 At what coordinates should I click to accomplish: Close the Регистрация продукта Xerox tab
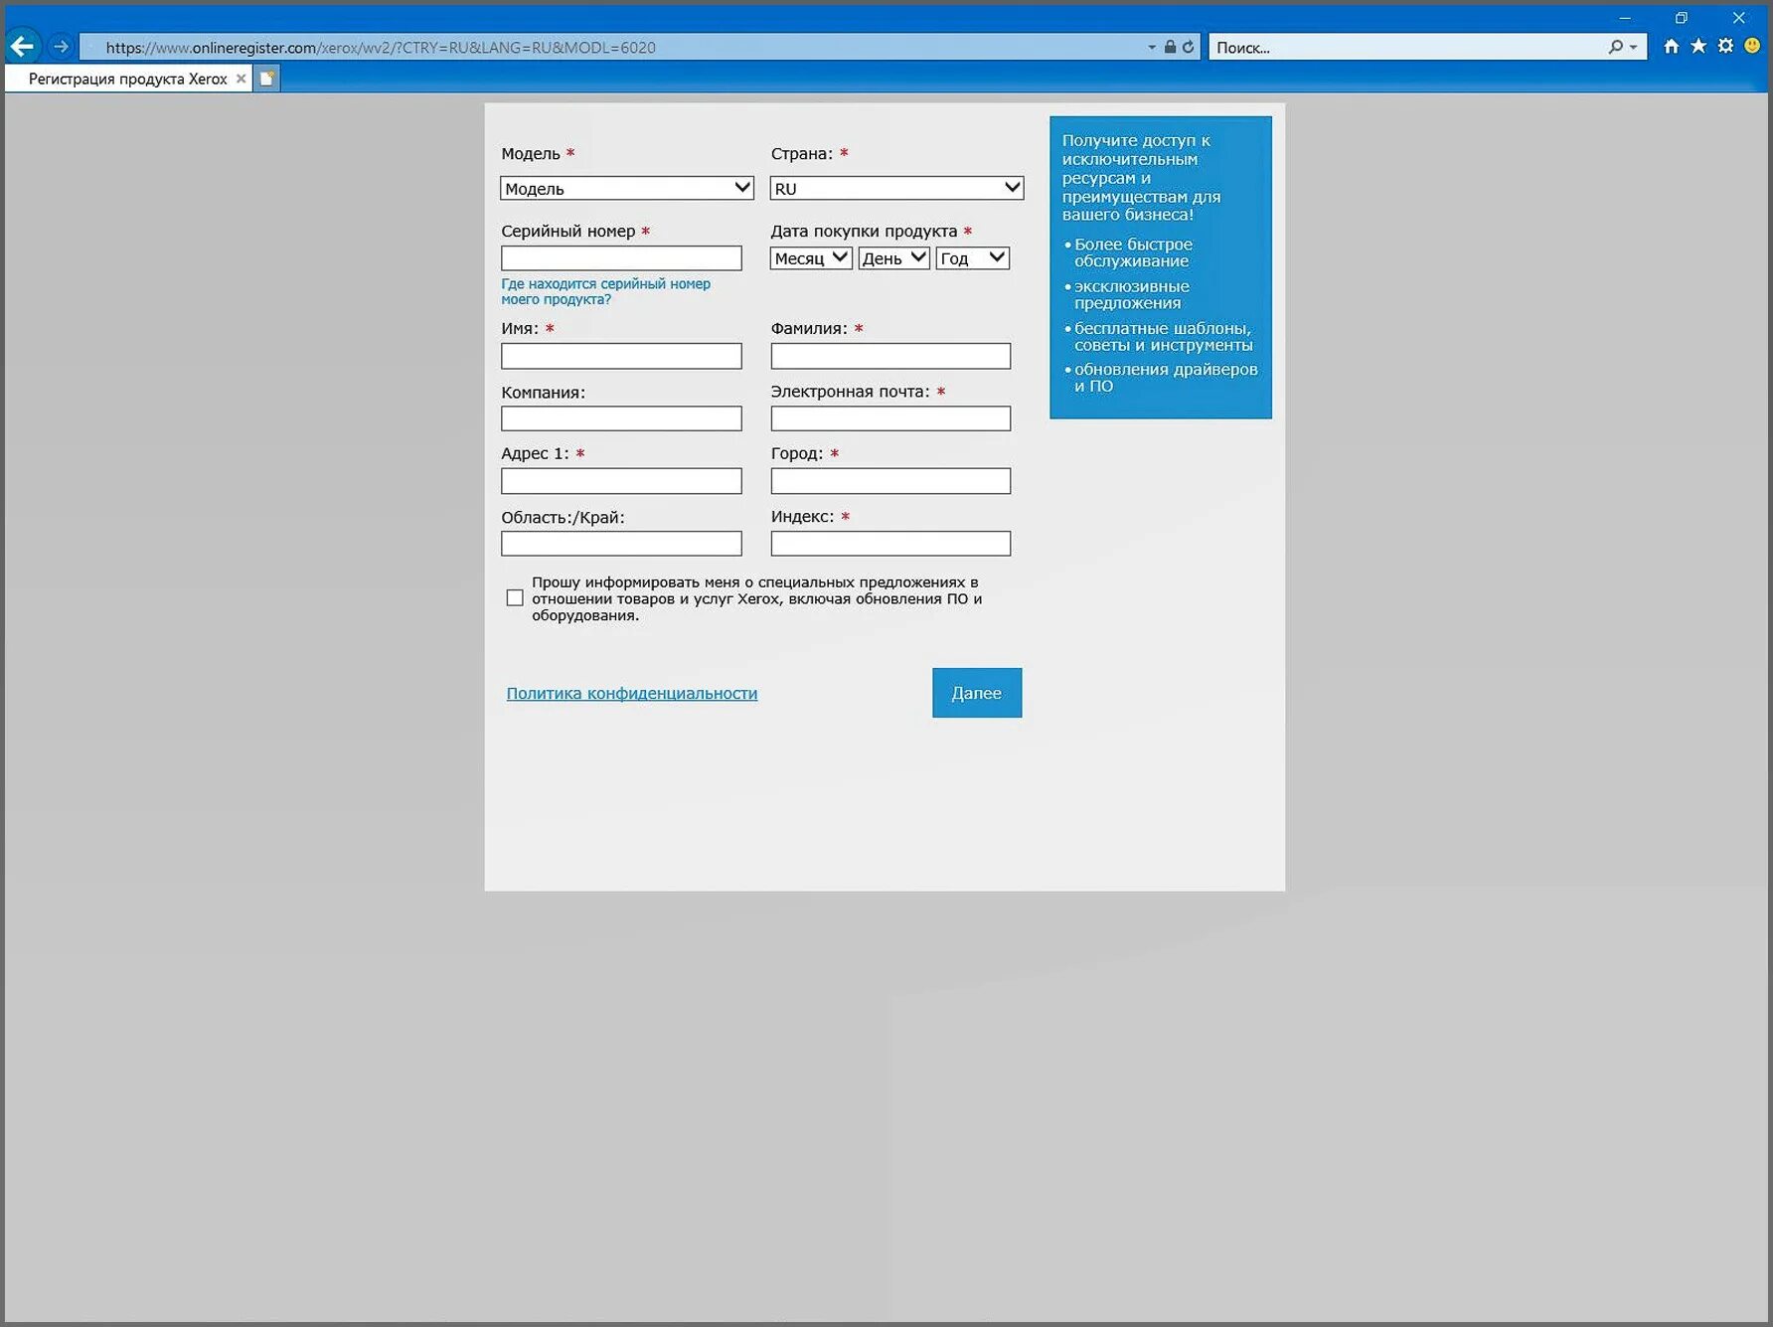point(241,79)
